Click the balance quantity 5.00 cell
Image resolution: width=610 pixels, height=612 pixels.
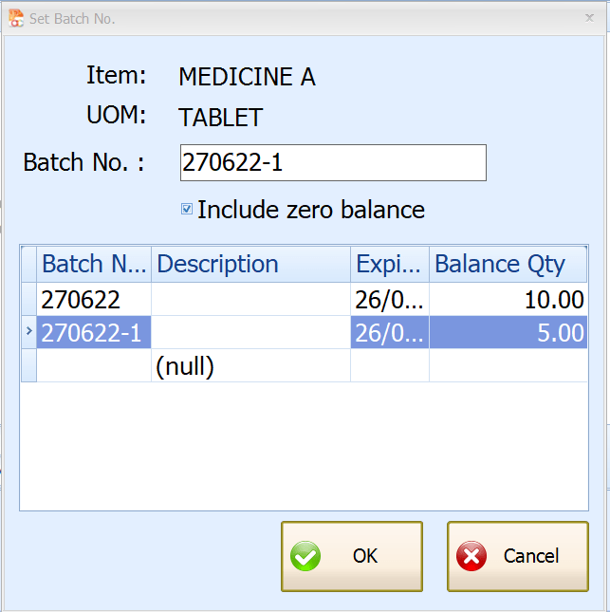508,333
